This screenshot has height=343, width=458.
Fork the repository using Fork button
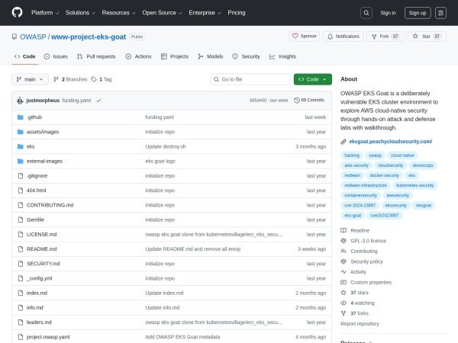(385, 37)
